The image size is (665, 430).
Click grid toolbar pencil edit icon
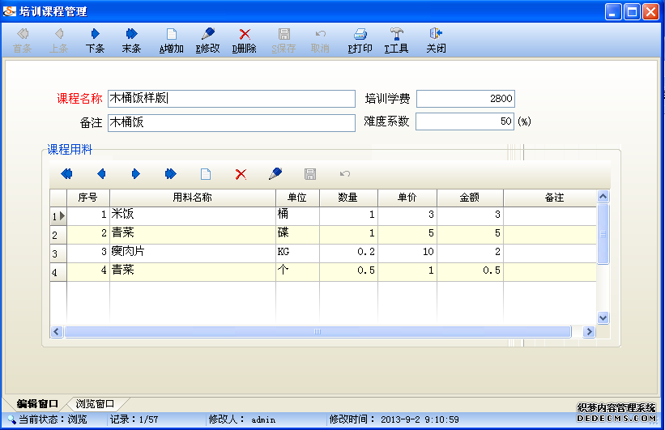(x=275, y=174)
